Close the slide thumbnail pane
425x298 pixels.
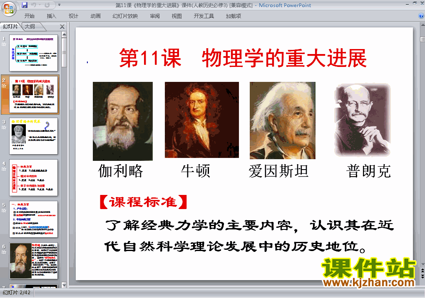coord(62,27)
